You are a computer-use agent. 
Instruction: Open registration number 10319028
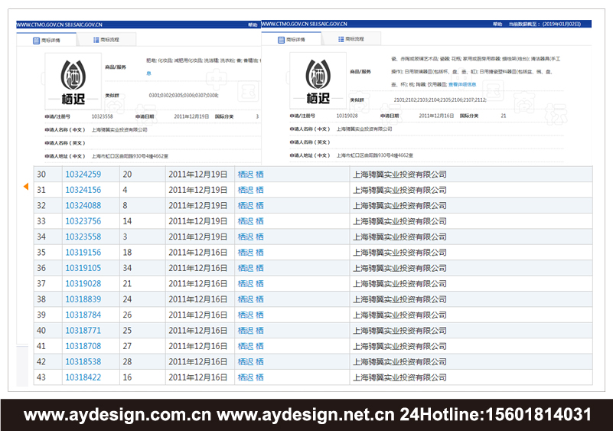tap(83, 284)
